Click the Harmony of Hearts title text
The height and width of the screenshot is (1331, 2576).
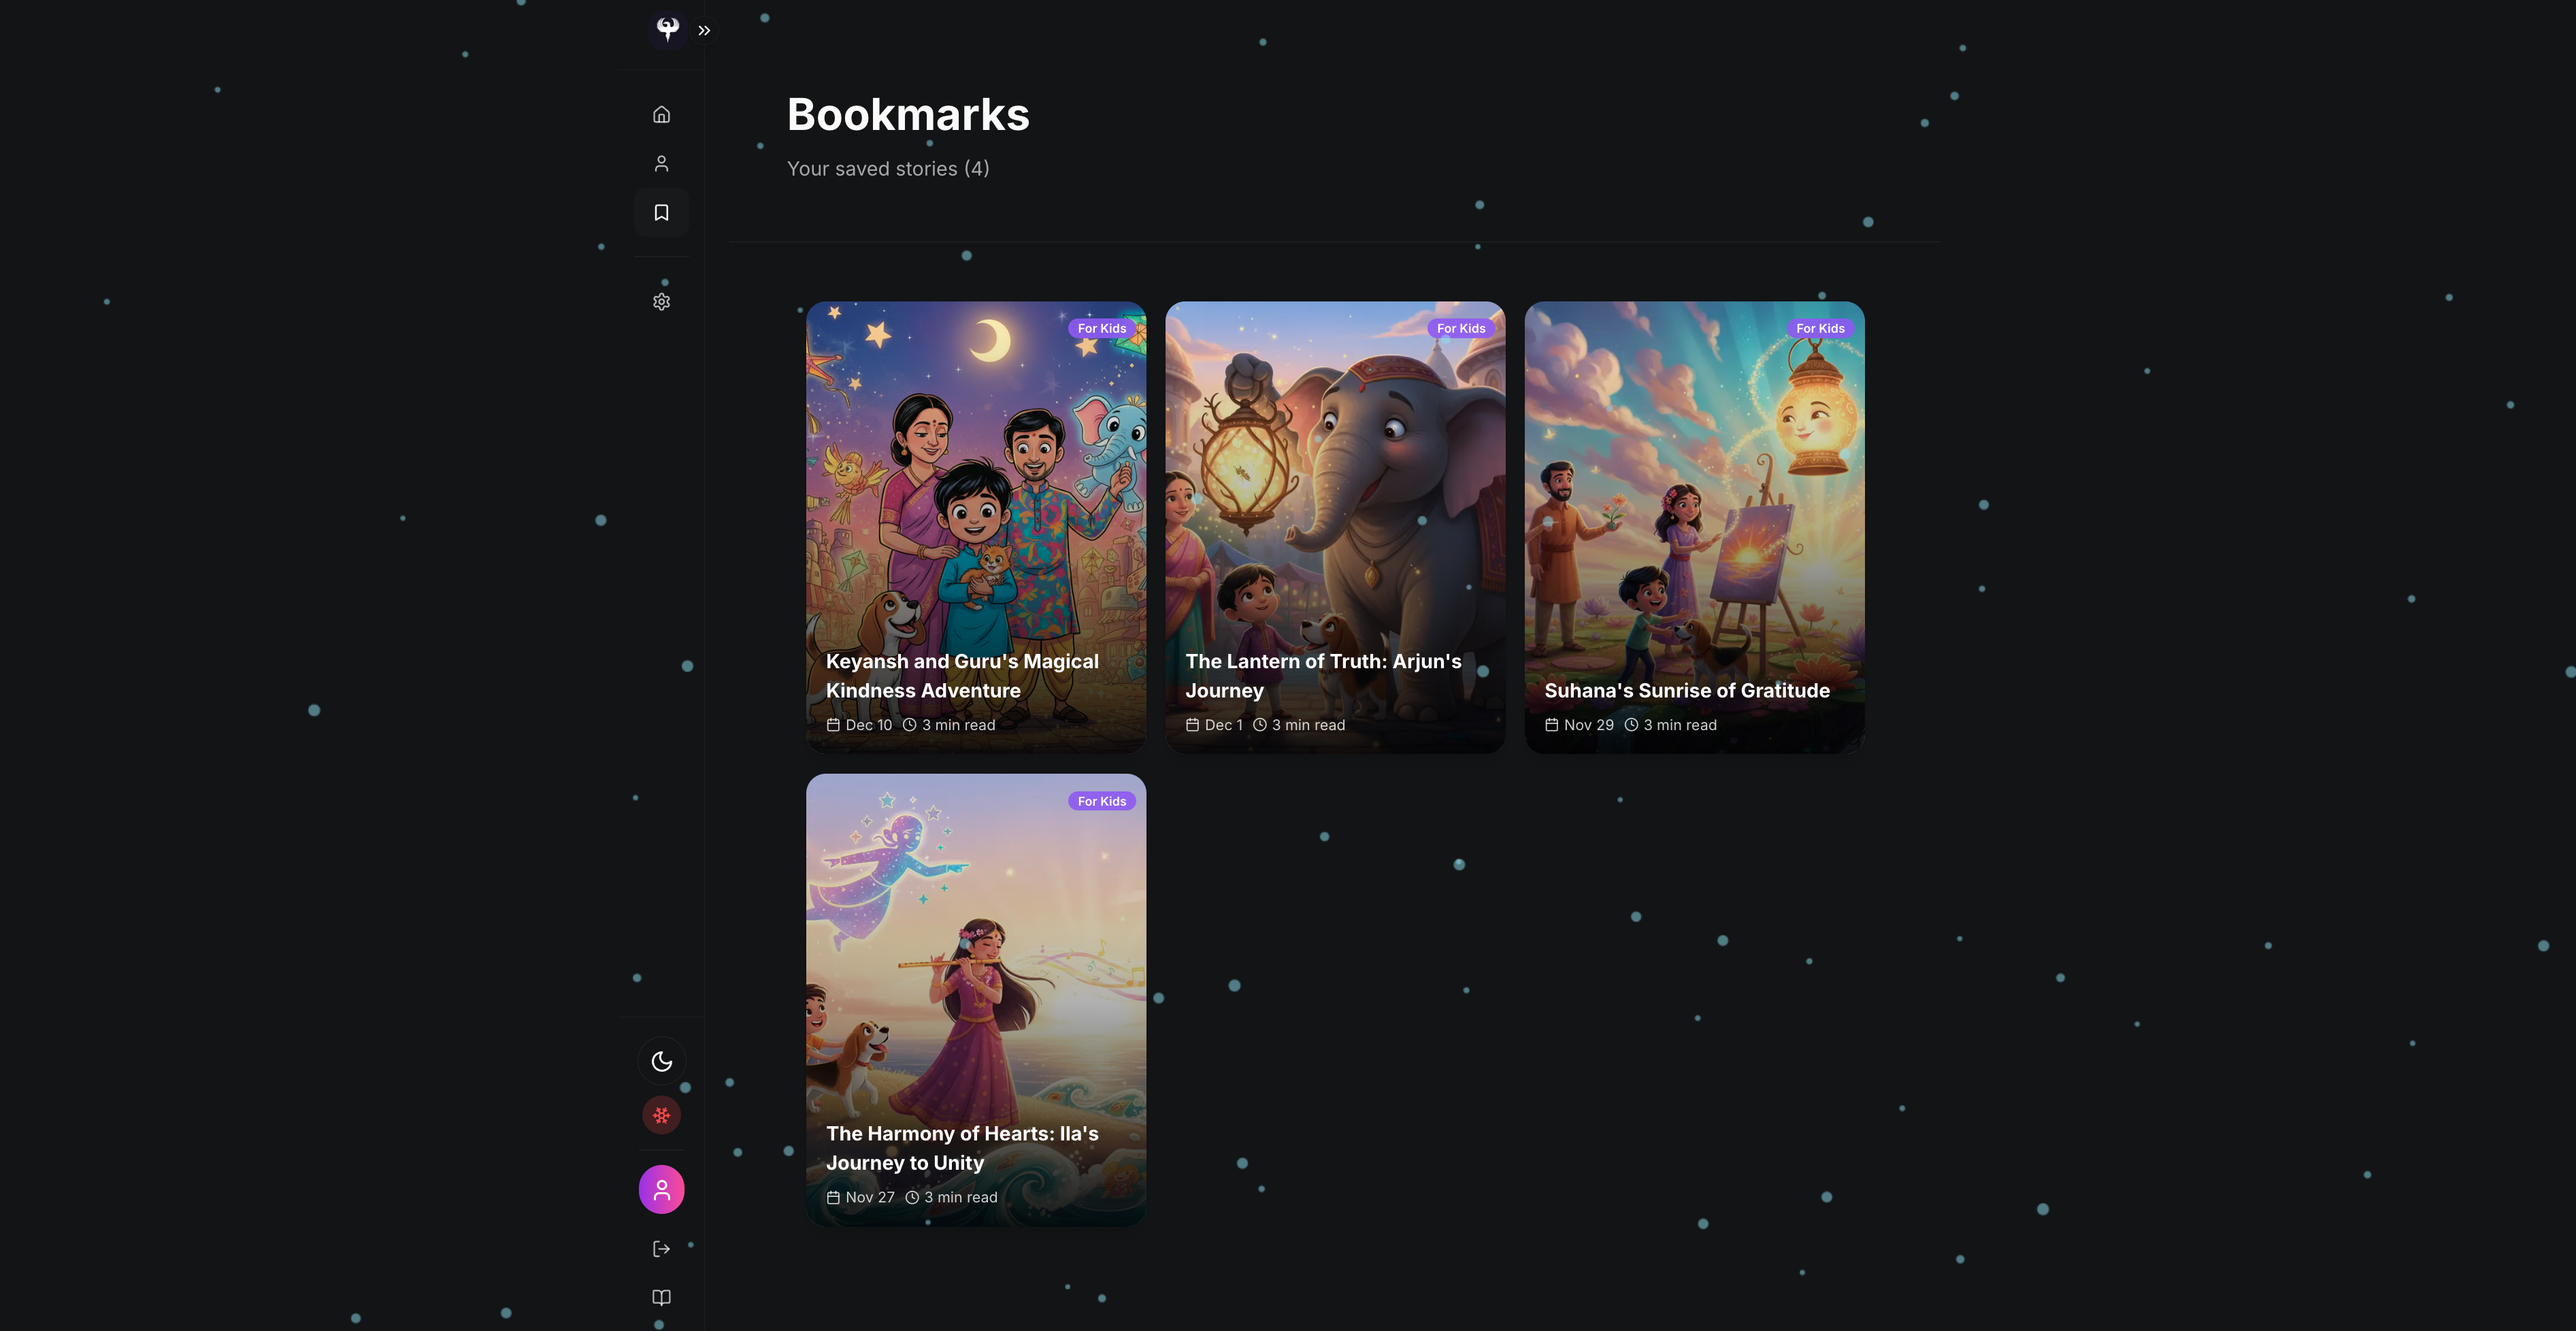[962, 1148]
